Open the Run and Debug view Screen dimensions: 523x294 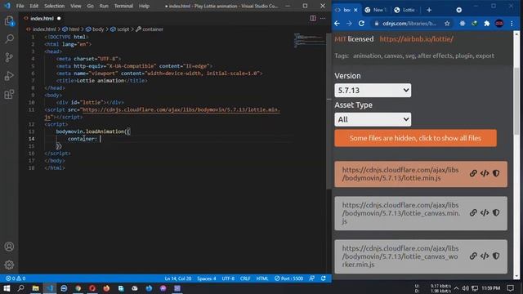(x=9, y=76)
